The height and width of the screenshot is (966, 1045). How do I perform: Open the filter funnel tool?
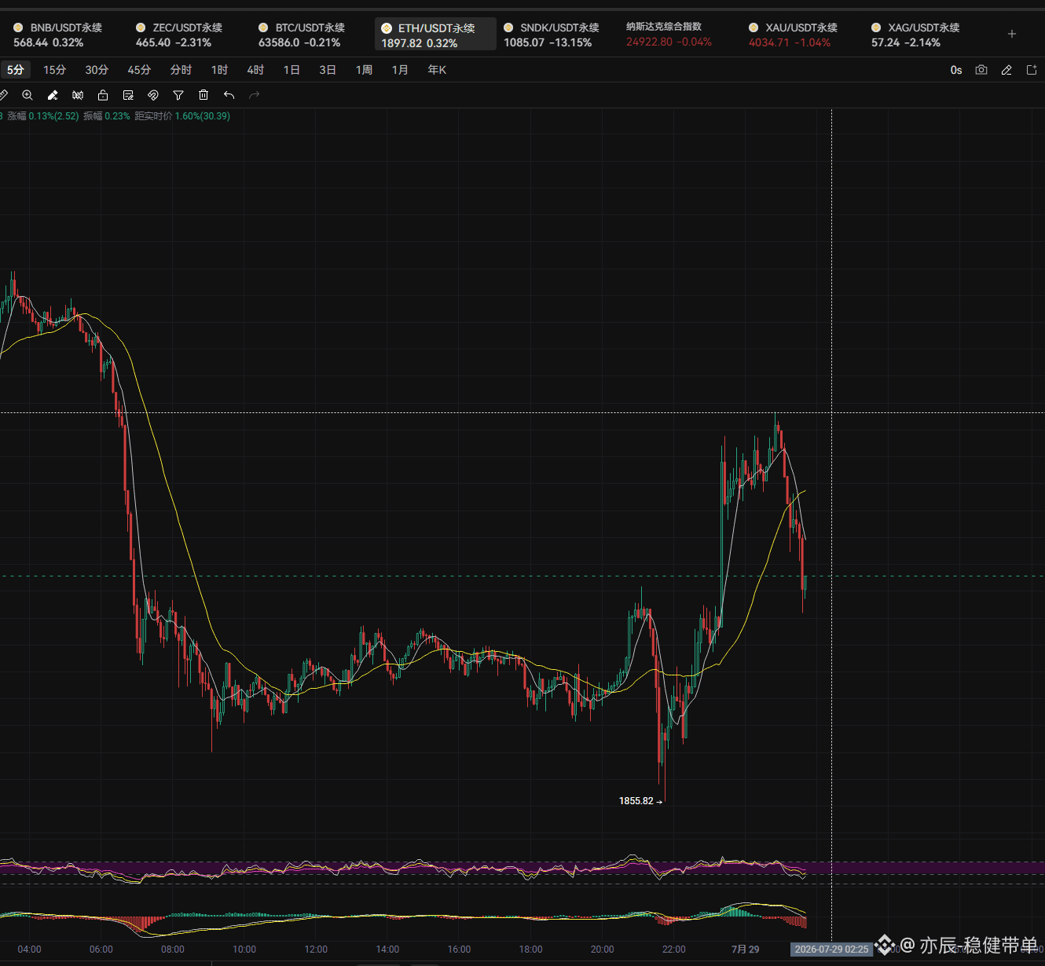pyautogui.click(x=178, y=95)
